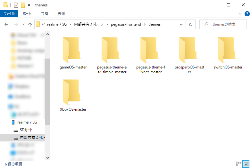Click the realme 7 5G breadcrumb
The width and height of the screenshot is (251, 168).
pos(57,24)
